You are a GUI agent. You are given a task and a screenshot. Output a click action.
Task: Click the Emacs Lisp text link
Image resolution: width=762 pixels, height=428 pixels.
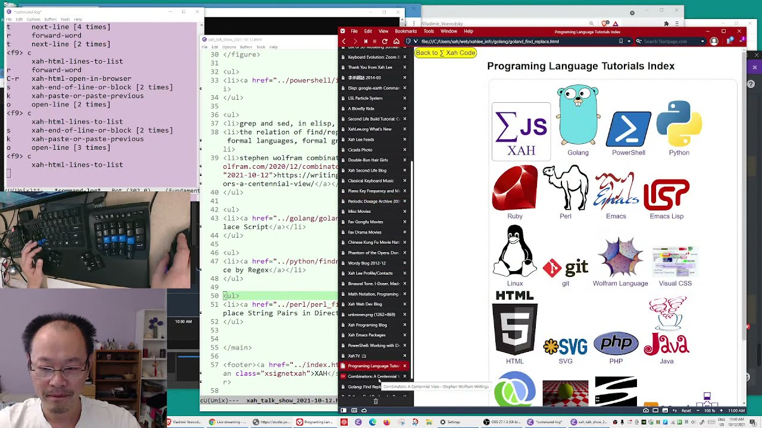point(667,216)
